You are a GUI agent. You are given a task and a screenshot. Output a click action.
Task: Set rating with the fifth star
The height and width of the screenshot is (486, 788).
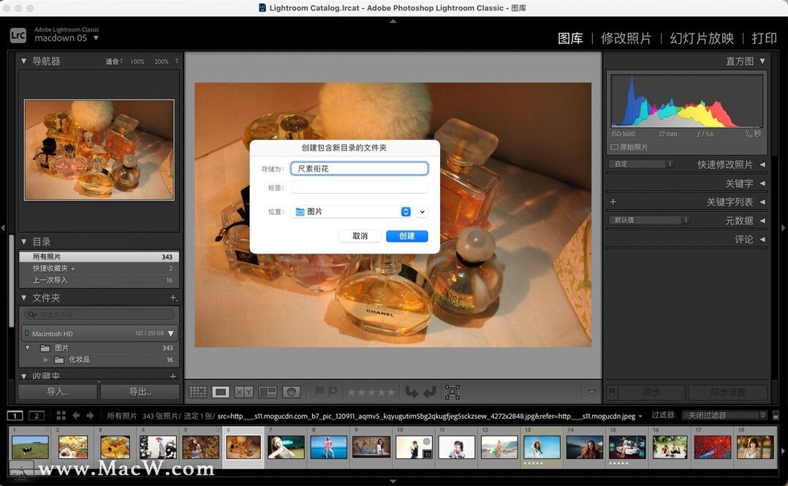click(391, 392)
